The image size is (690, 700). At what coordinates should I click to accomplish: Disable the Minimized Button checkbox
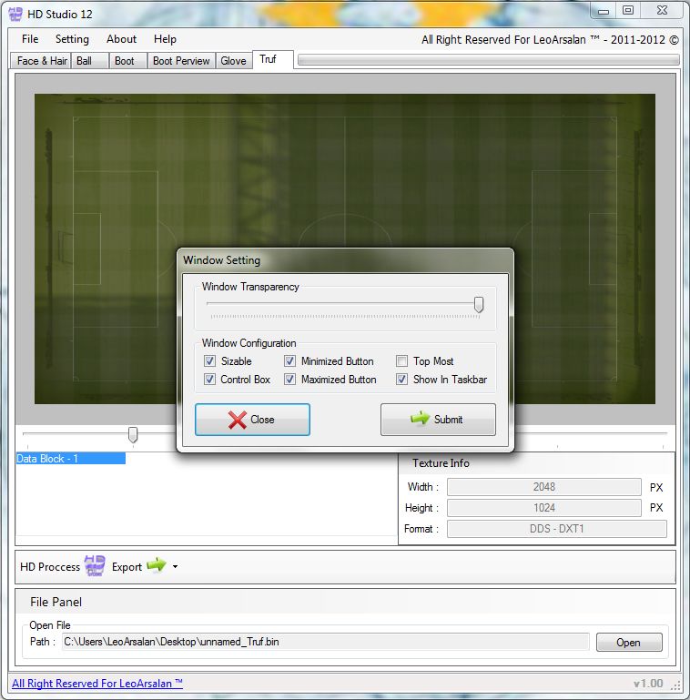(290, 361)
